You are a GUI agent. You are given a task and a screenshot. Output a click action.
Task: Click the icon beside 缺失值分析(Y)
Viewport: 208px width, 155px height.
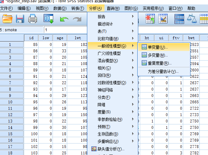(94, 149)
